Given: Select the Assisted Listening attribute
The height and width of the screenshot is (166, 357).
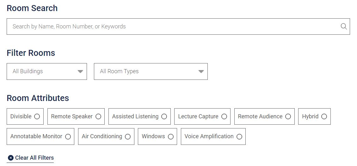Looking at the screenshot, I should click(x=139, y=116).
